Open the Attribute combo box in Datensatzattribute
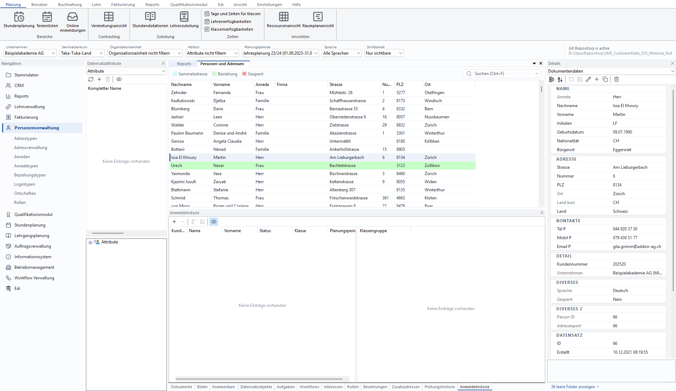 pyautogui.click(x=126, y=71)
